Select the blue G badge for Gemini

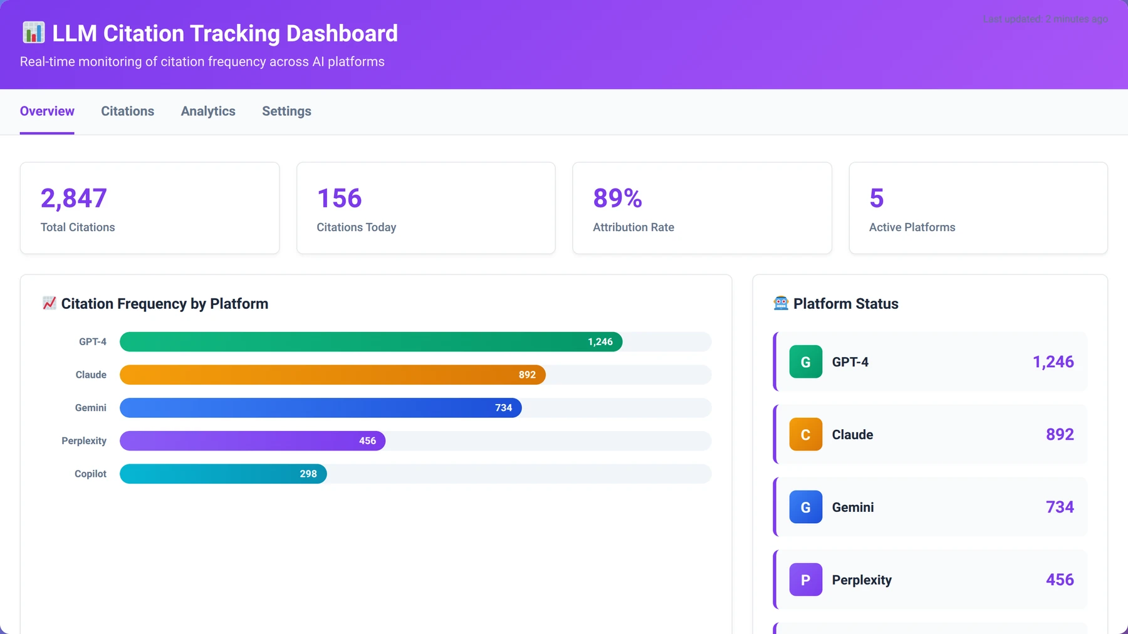pos(805,507)
